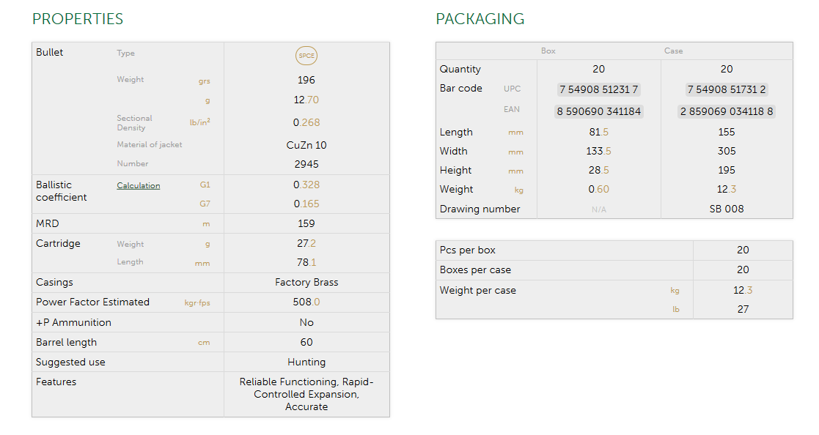Click the +P Ammunition value No
The height and width of the screenshot is (435, 819).
(306, 322)
